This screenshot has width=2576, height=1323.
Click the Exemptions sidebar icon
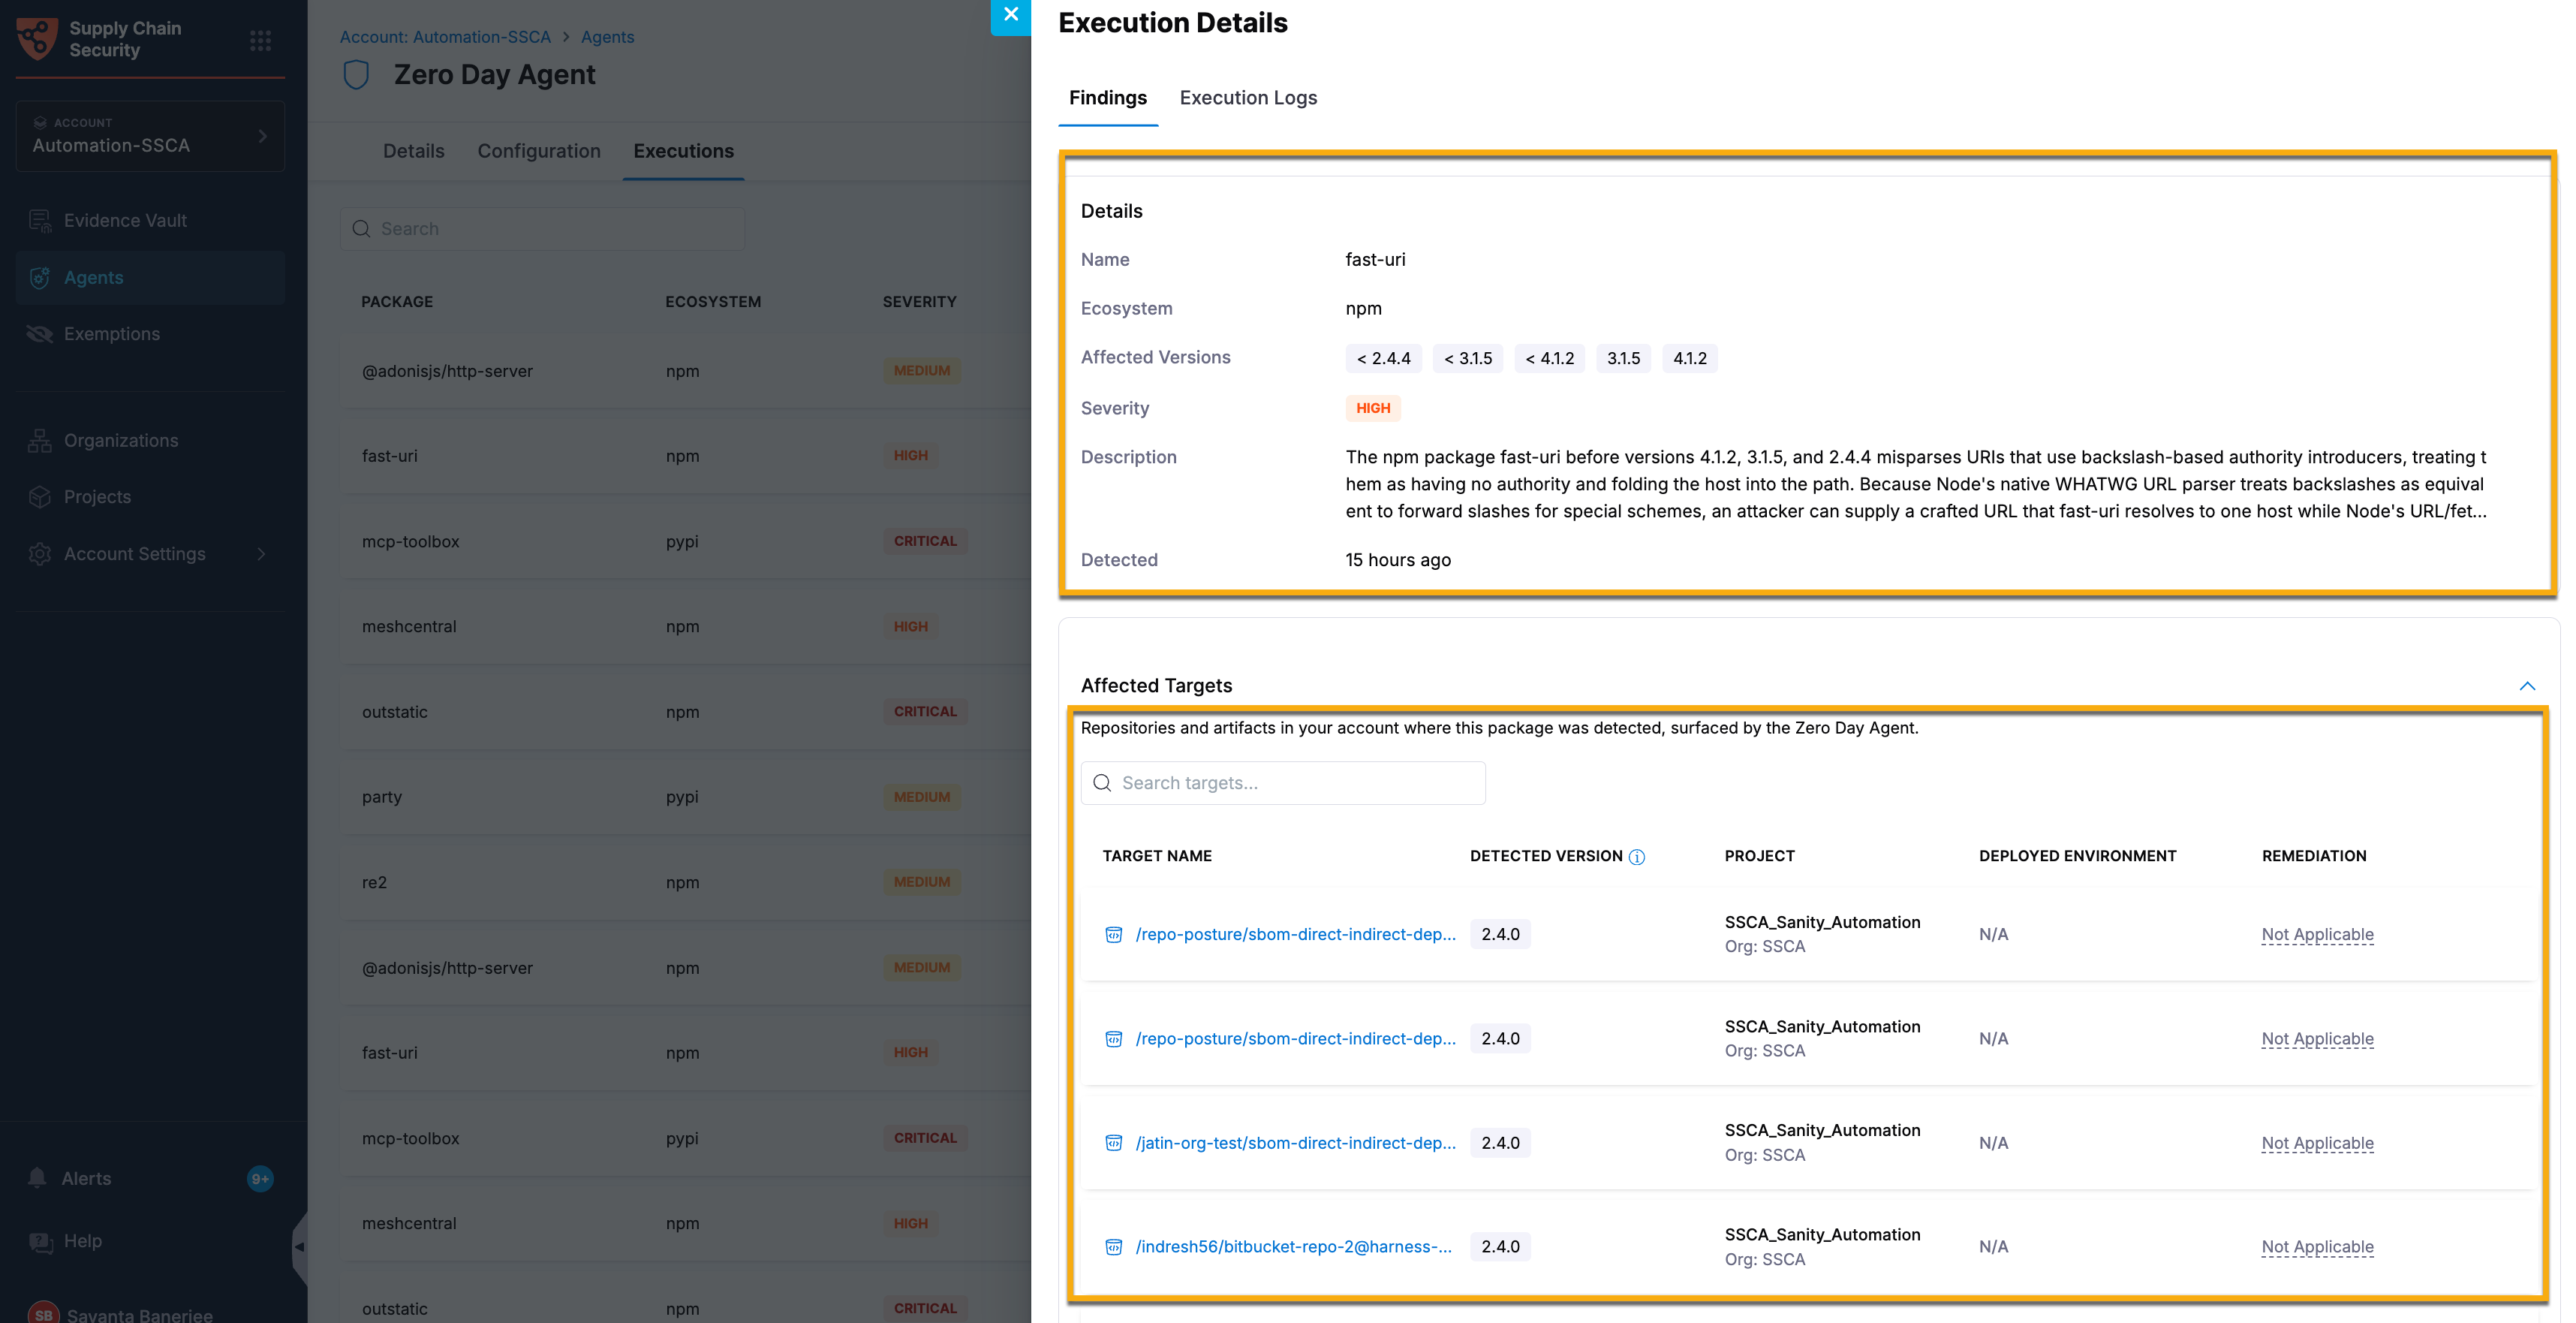coord(40,333)
